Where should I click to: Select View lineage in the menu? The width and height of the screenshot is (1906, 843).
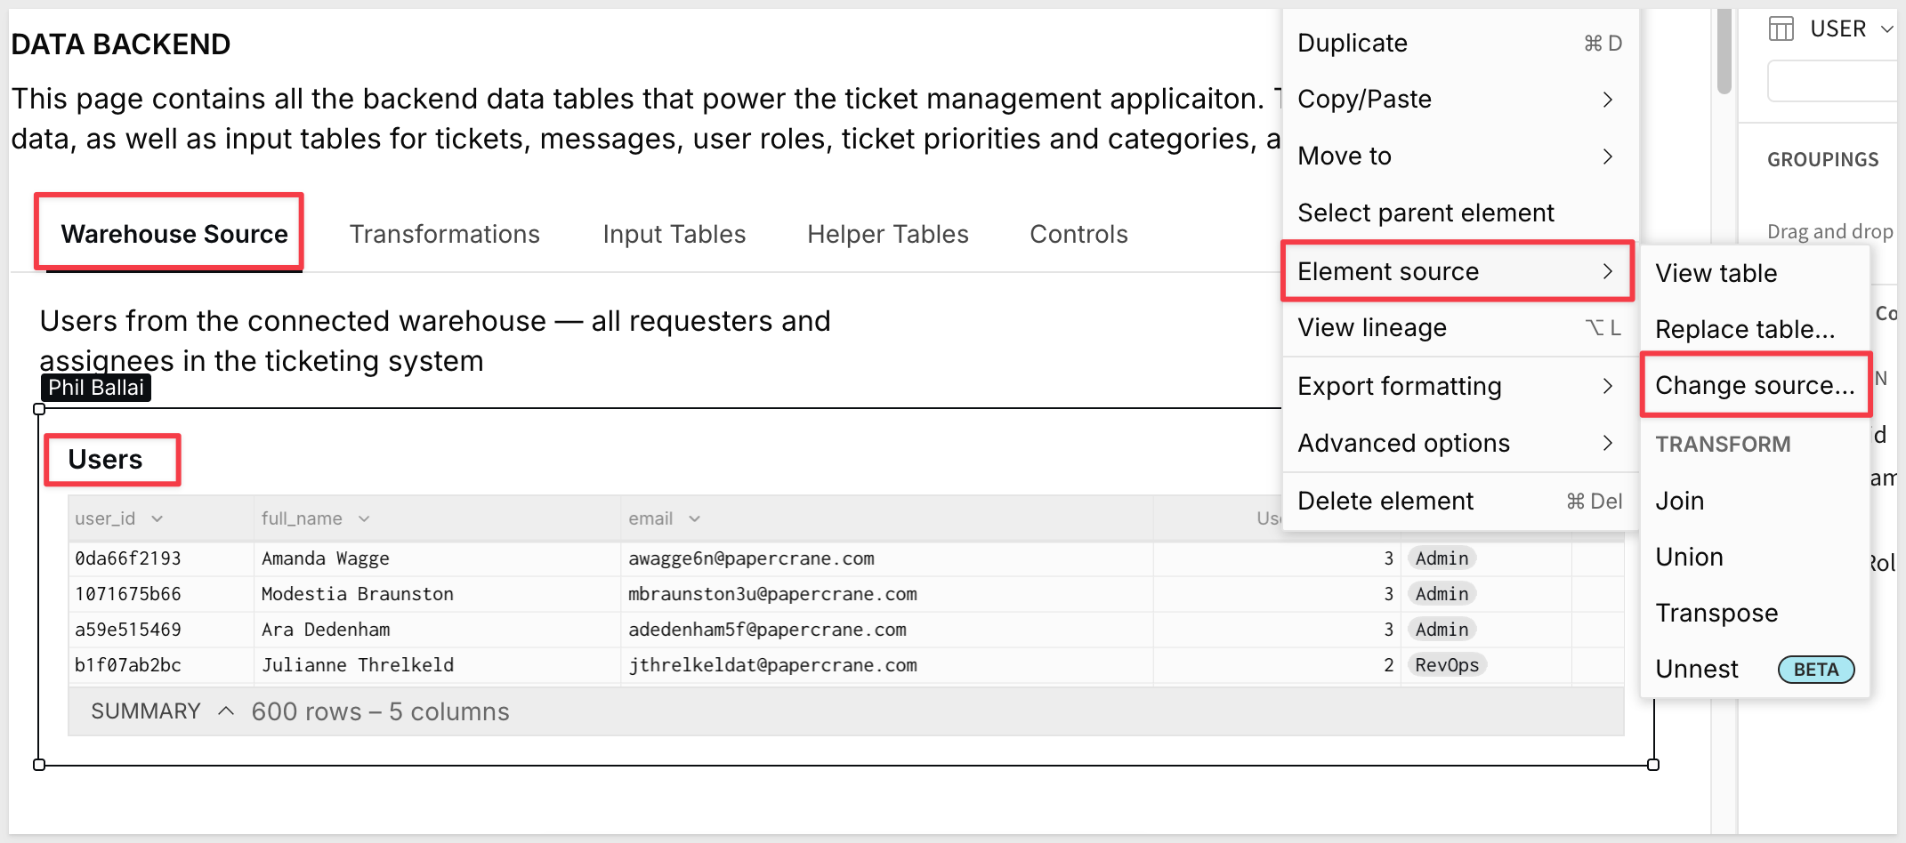(x=1460, y=327)
